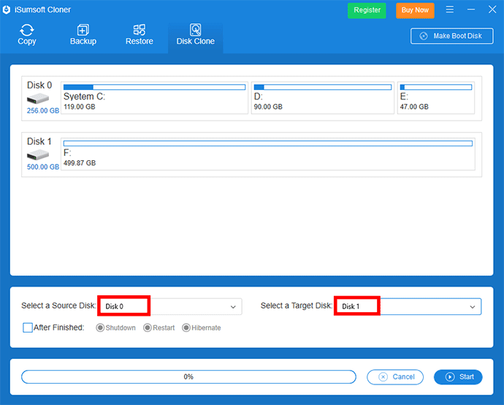Screen dimensions: 504x405
Task: Expand the Target Disk dropdown arrow
Action: pos(473,307)
